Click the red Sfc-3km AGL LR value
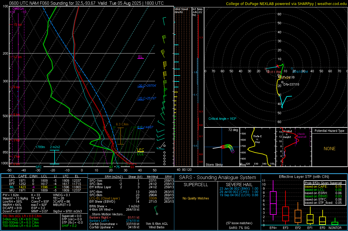The width and height of the screenshot is (348, 231). click(22, 216)
